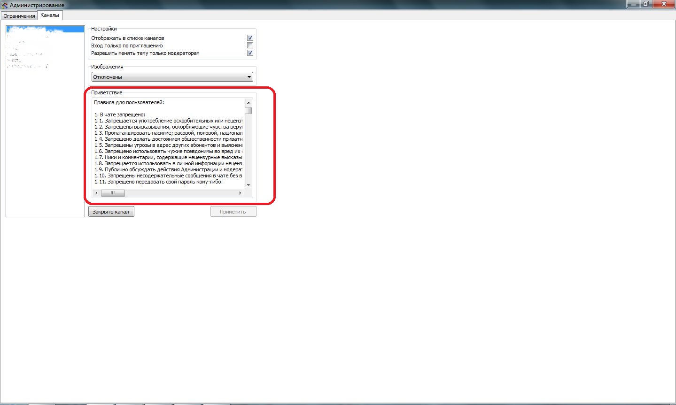Minimize the Администрирование window
676x405 pixels.
point(633,4)
